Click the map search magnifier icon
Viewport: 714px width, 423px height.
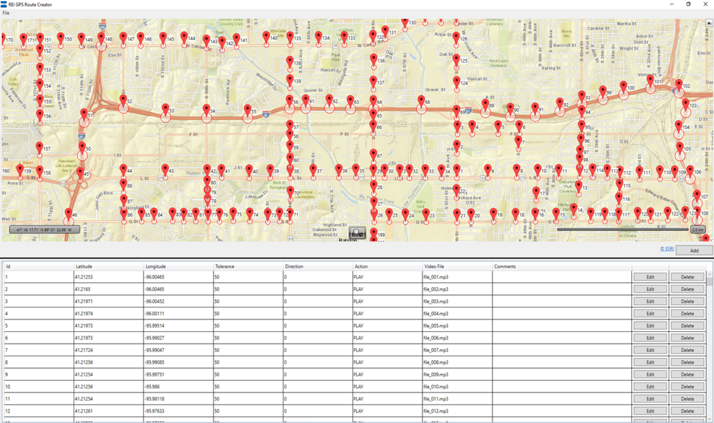(357, 233)
